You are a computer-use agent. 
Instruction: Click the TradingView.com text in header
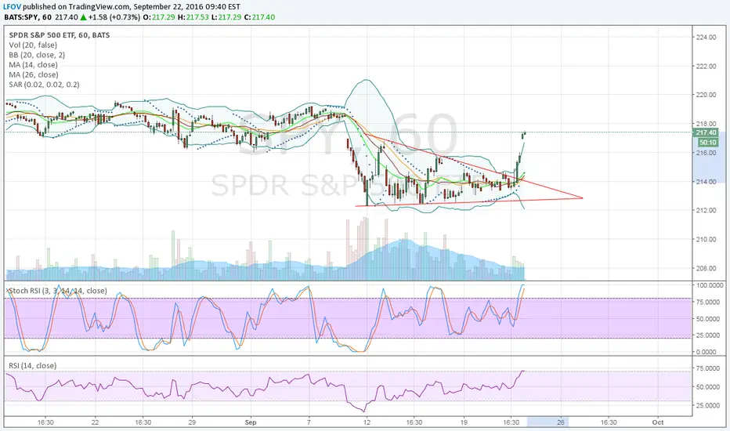(99, 7)
